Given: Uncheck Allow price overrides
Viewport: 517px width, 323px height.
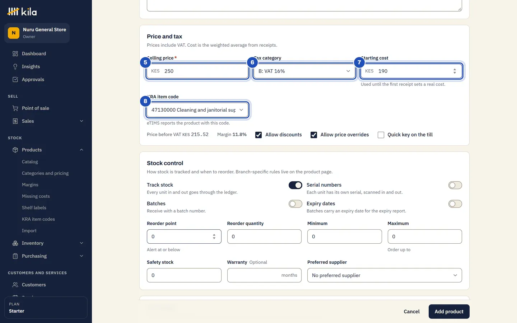Looking at the screenshot, I should click(x=314, y=135).
